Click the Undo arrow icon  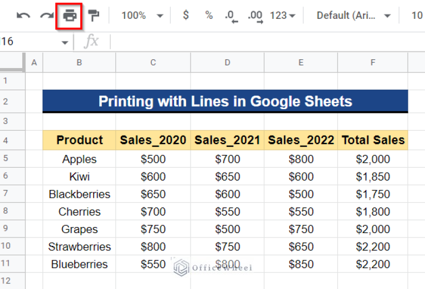pyautogui.click(x=23, y=16)
